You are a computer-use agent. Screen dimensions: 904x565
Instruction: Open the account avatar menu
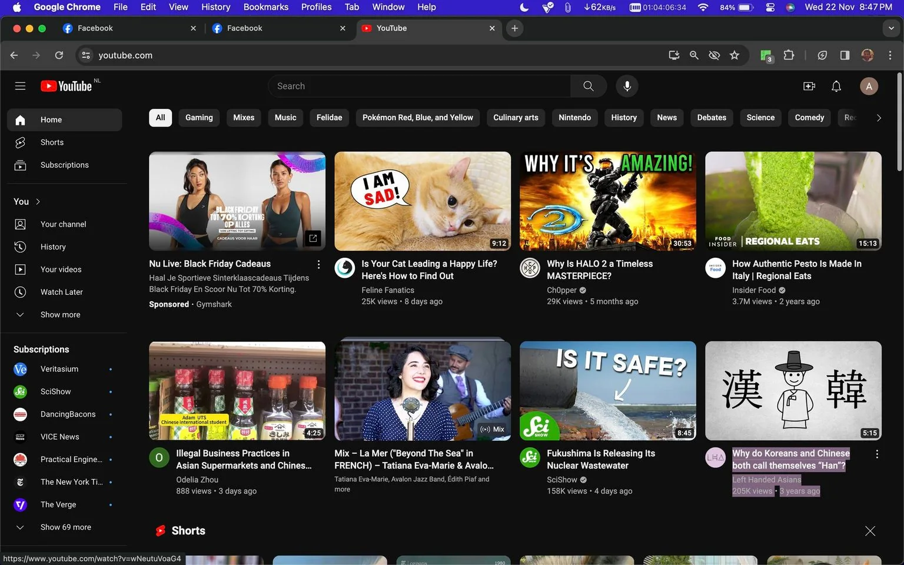pos(869,86)
